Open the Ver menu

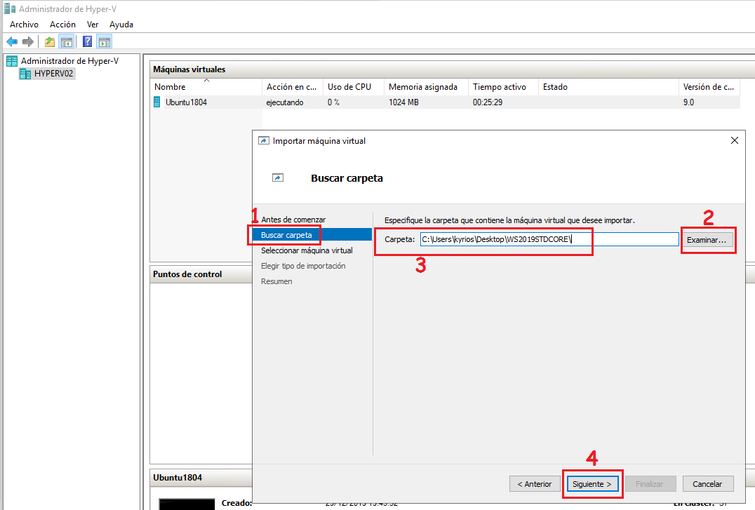(92, 24)
